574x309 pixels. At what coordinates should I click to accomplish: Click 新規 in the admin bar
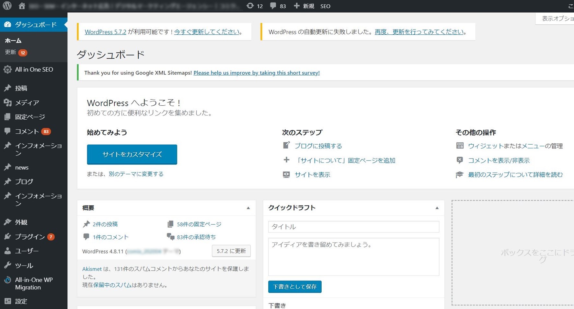(x=308, y=6)
